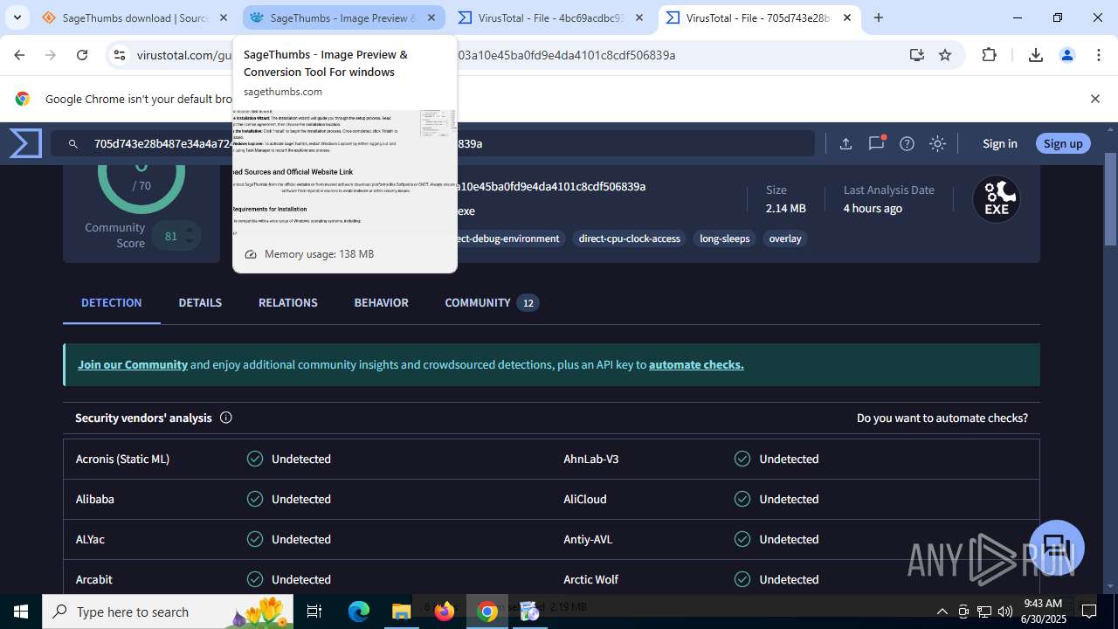
Task: Open volume control in system tray
Action: pyautogui.click(x=1004, y=612)
